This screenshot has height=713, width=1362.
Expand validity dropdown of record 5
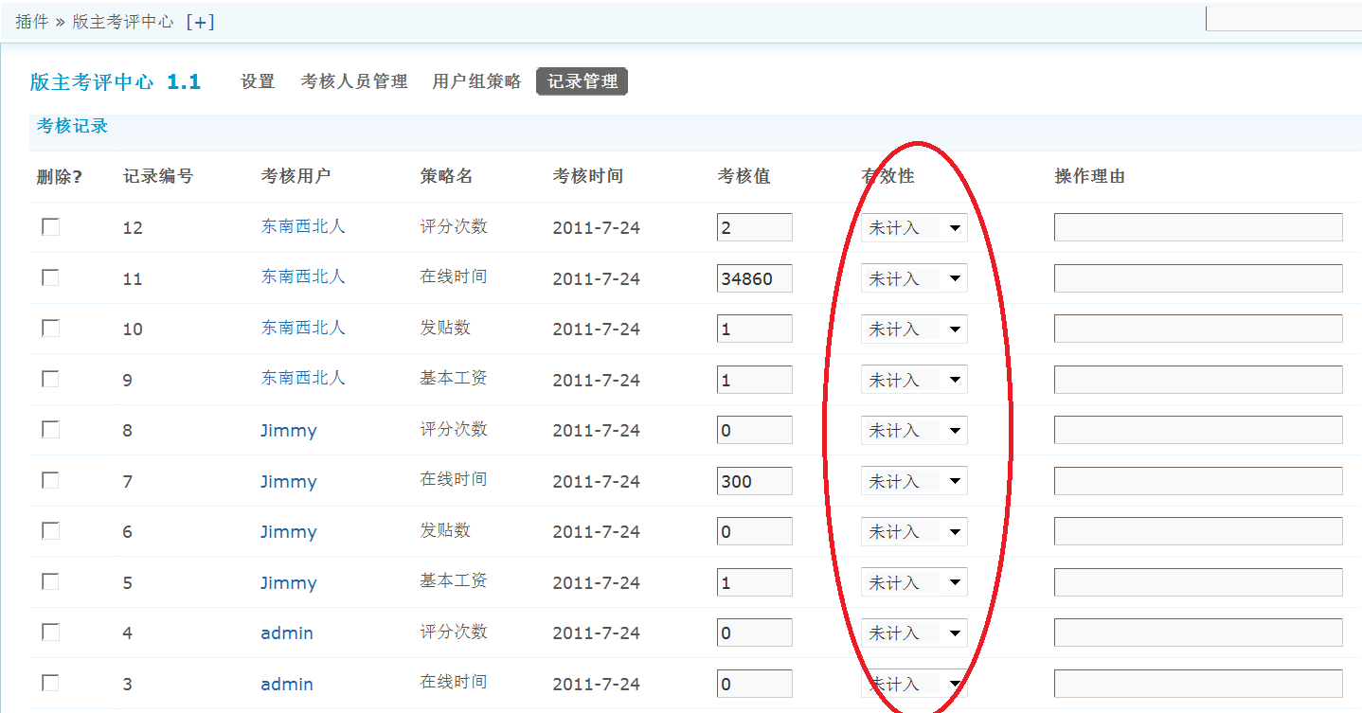(914, 582)
